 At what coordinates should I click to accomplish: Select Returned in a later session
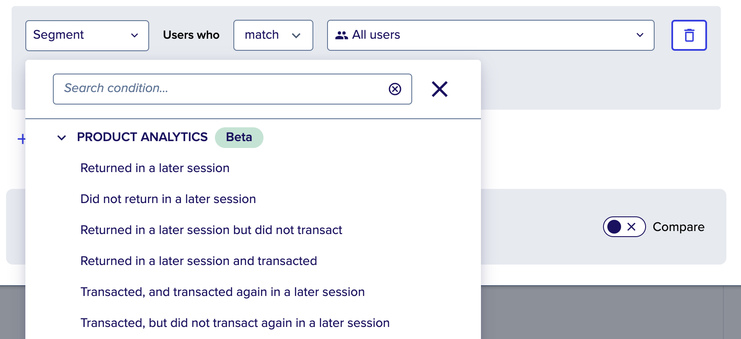155,168
